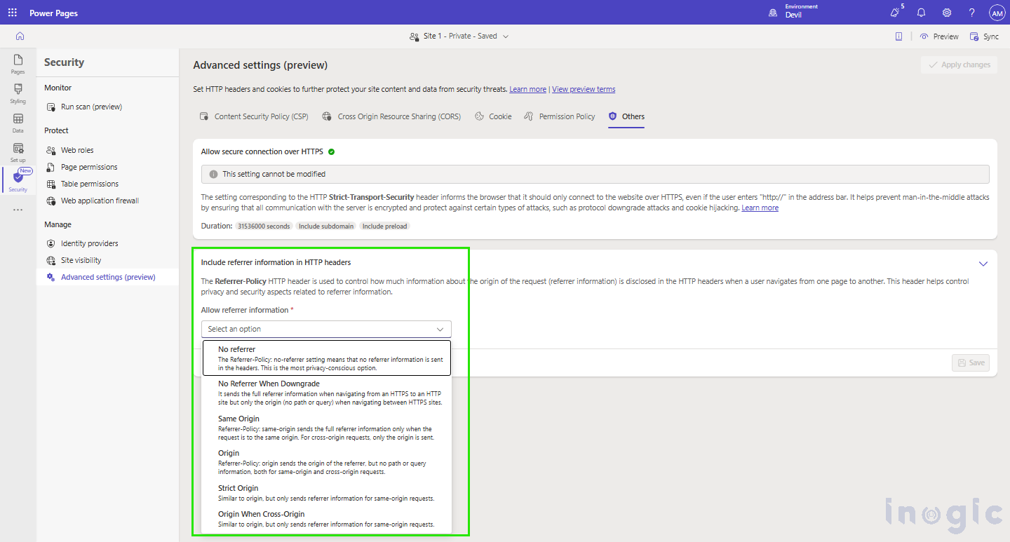
Task: Click the Include preload tag
Action: [385, 226]
